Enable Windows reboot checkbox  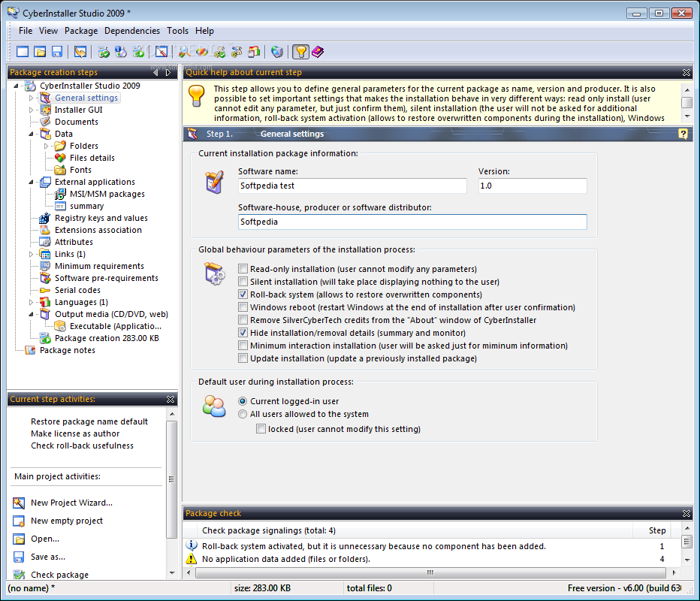pos(243,307)
